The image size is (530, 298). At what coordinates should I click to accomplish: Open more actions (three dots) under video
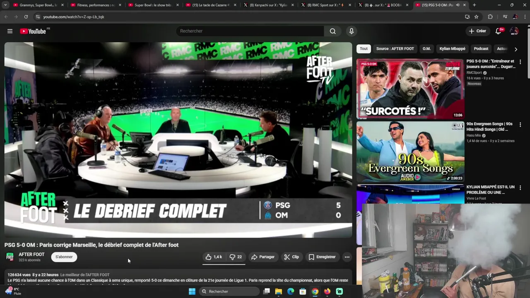(347, 257)
